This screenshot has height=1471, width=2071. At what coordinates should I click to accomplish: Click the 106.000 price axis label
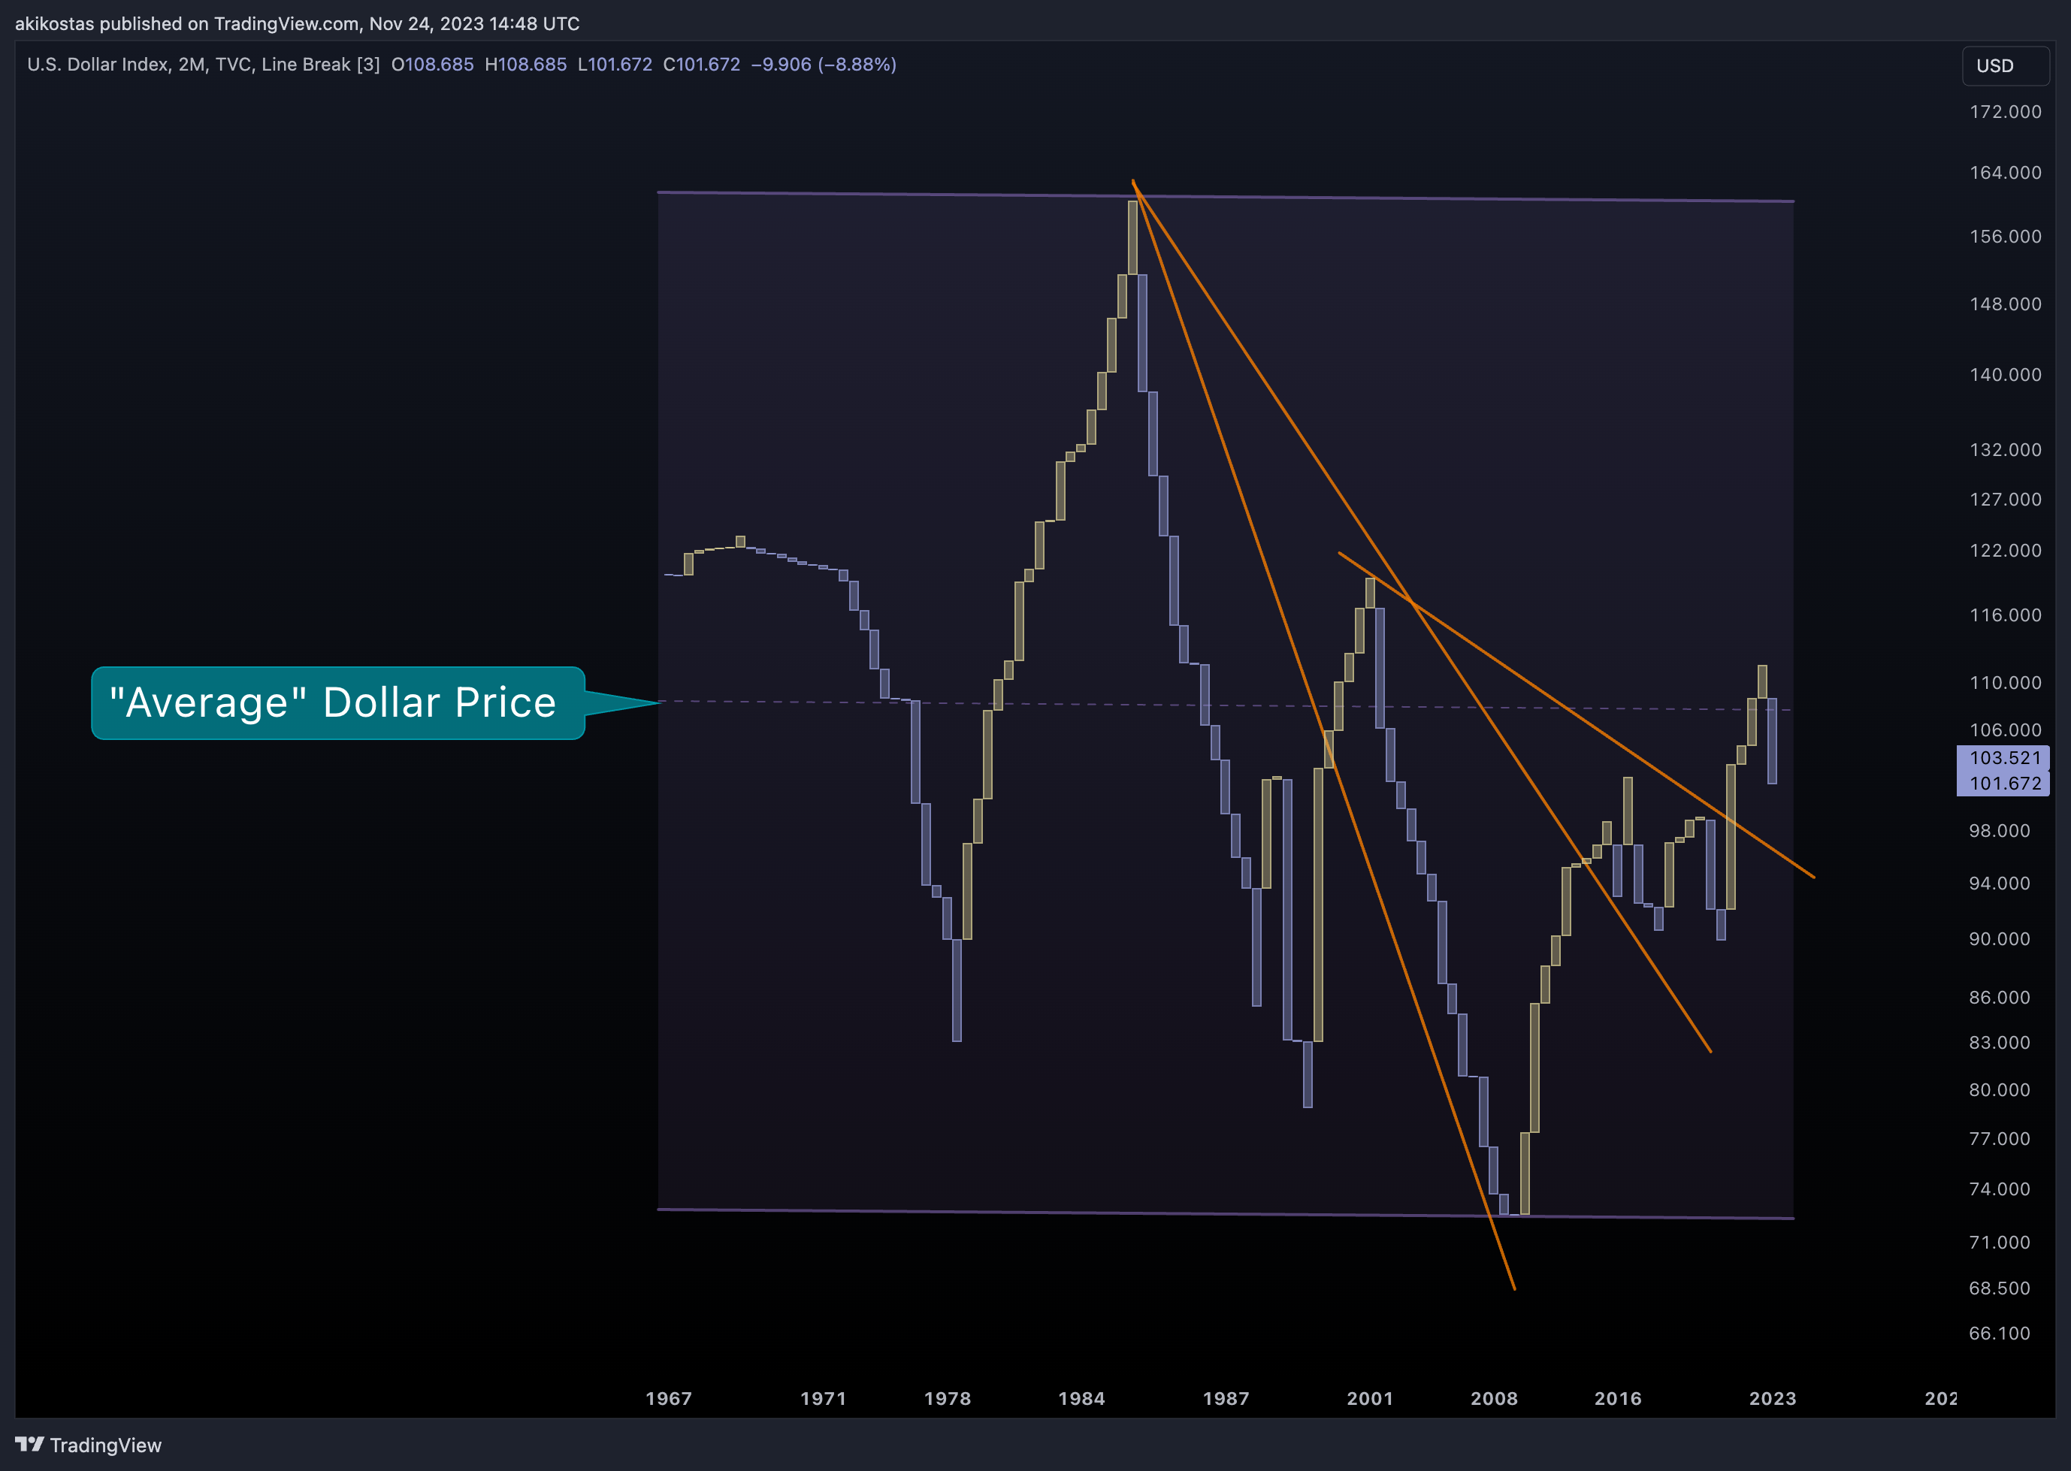click(2006, 730)
